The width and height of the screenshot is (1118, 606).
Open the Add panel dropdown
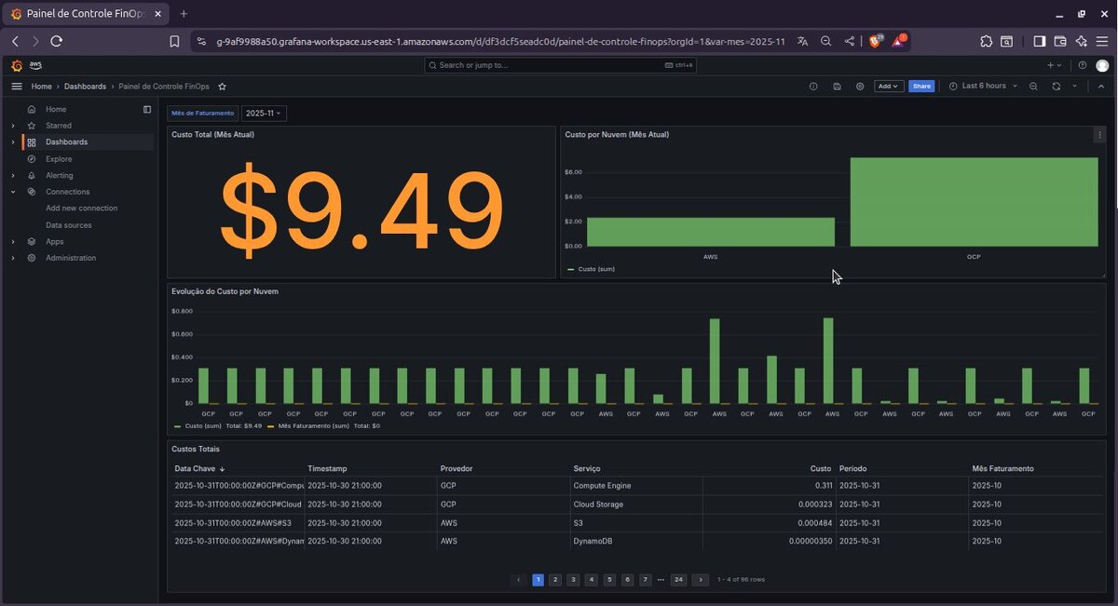coord(888,86)
